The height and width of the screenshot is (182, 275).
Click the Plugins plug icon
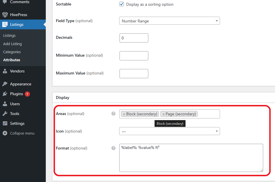5,94
